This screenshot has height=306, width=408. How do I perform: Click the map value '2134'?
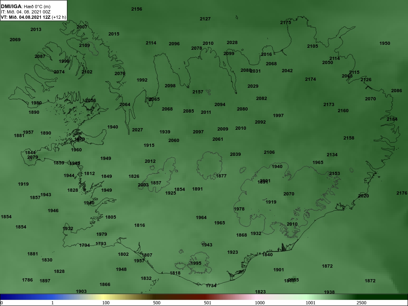pyautogui.click(x=332, y=155)
